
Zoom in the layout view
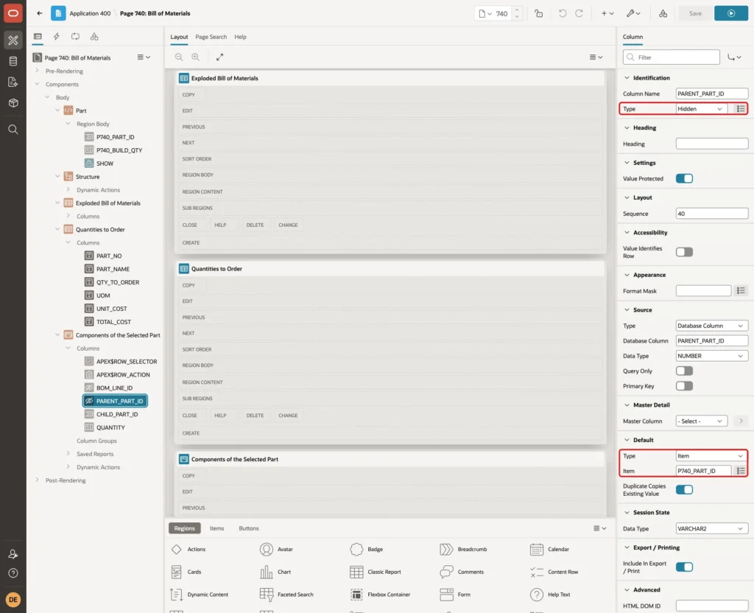point(196,57)
